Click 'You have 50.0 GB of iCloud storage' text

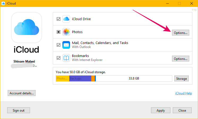81,72
